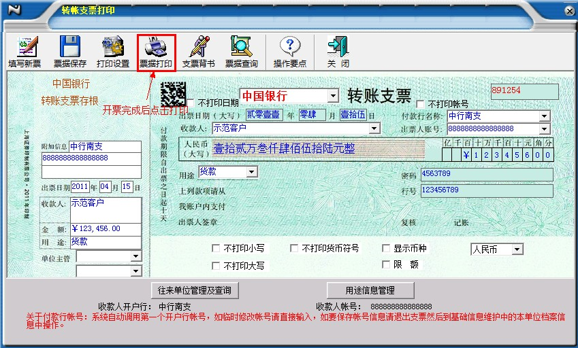
Task: Click the 转账支票 heading text
Action: pos(379,96)
